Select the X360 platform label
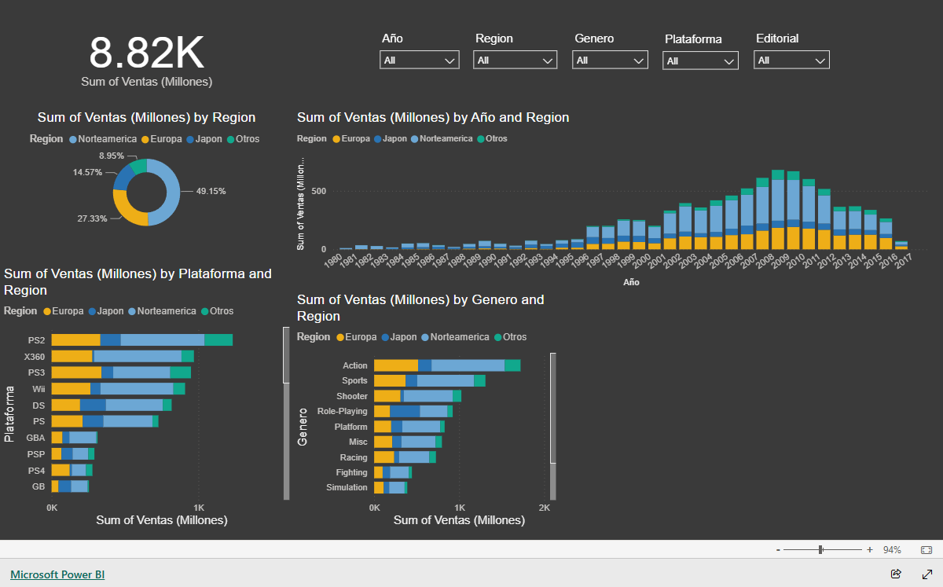The height and width of the screenshot is (587, 943). 35,357
